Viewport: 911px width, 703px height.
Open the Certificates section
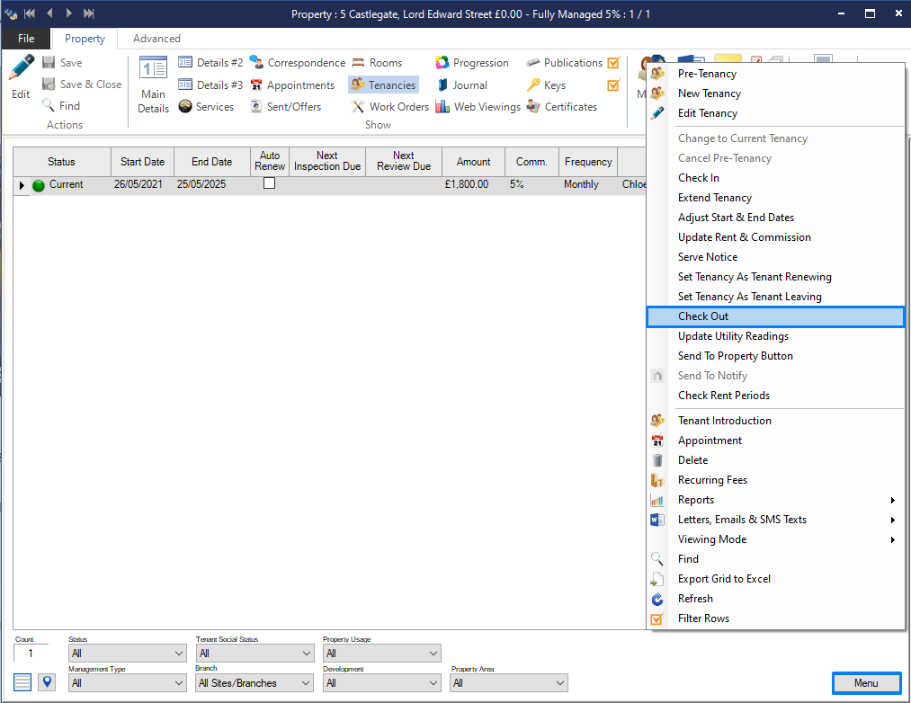[561, 107]
